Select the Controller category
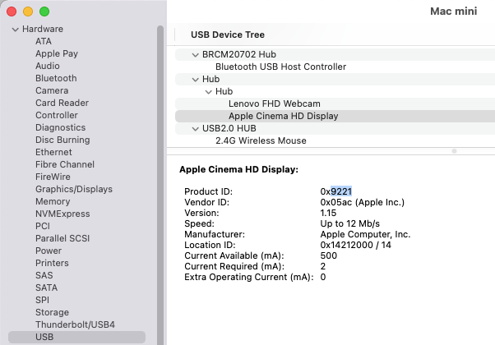Screen dimensions: 495x345 tap(57, 115)
